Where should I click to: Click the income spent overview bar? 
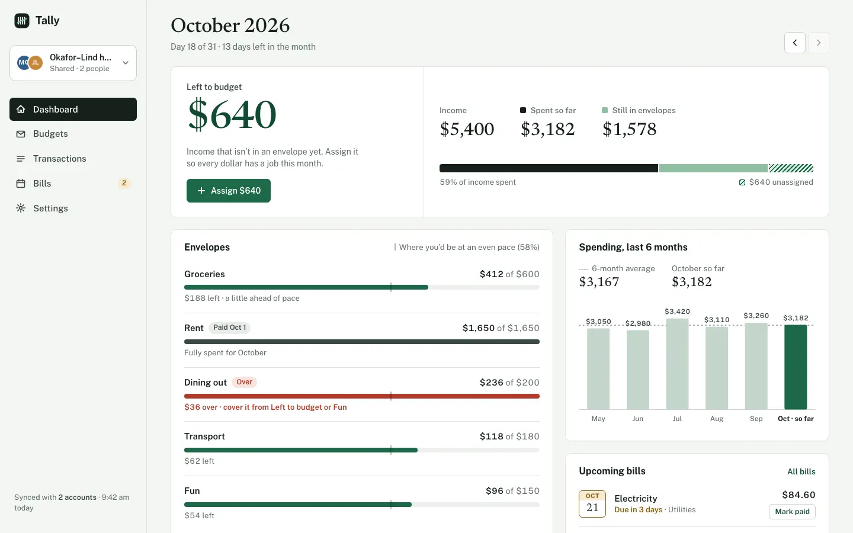[x=626, y=168]
